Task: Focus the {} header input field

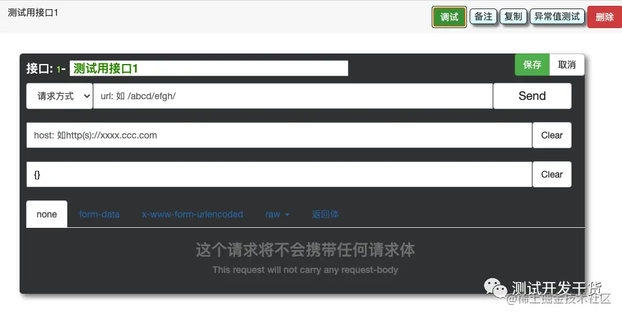Action: coord(279,174)
